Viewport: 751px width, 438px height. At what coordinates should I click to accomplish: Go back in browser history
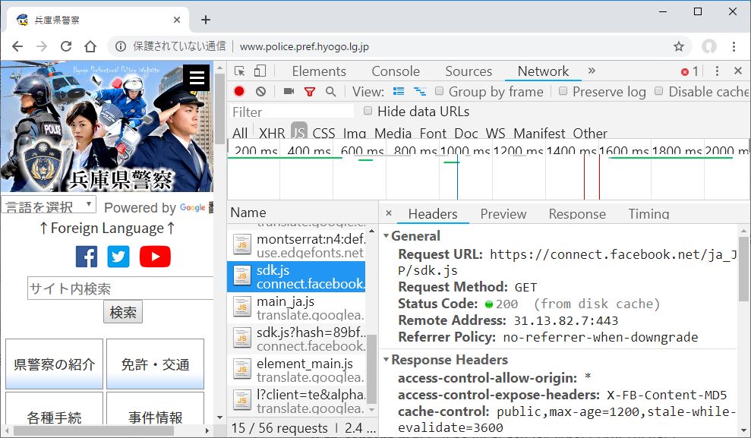[x=17, y=46]
